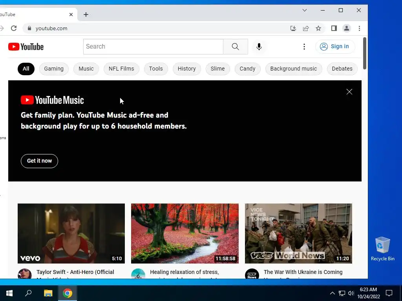The image size is (402, 301).
Task: Select the Background music chip
Action: 294,69
